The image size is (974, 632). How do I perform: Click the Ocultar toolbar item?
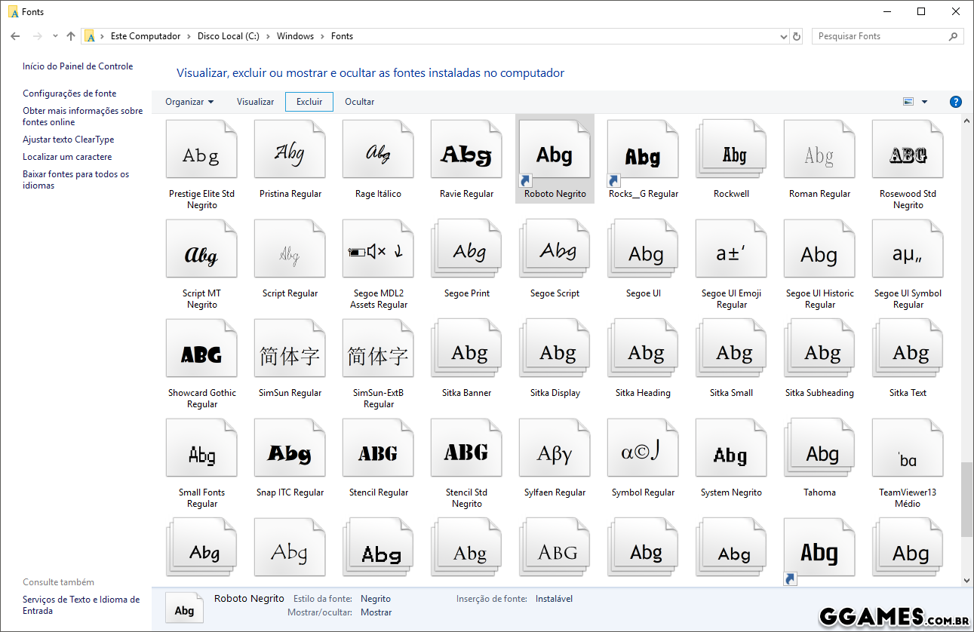pos(359,102)
